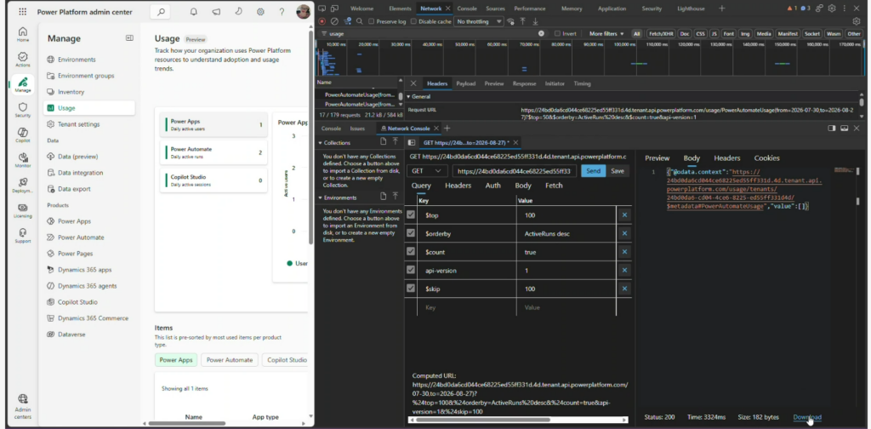
Task: Open the No throttling dropdown
Action: pos(479,21)
